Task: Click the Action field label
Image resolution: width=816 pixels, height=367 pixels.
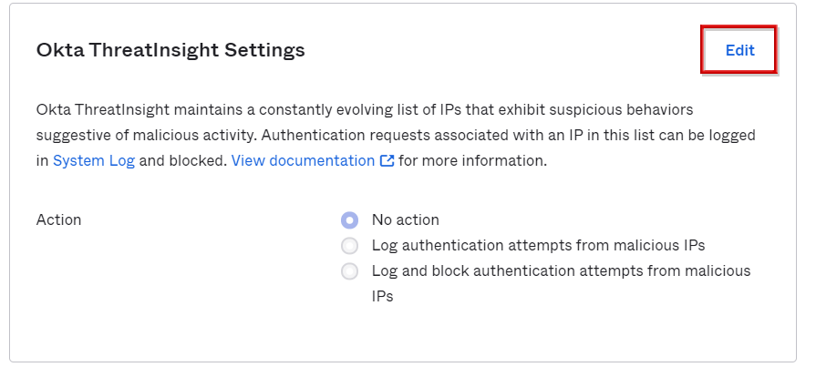Action: [x=58, y=219]
